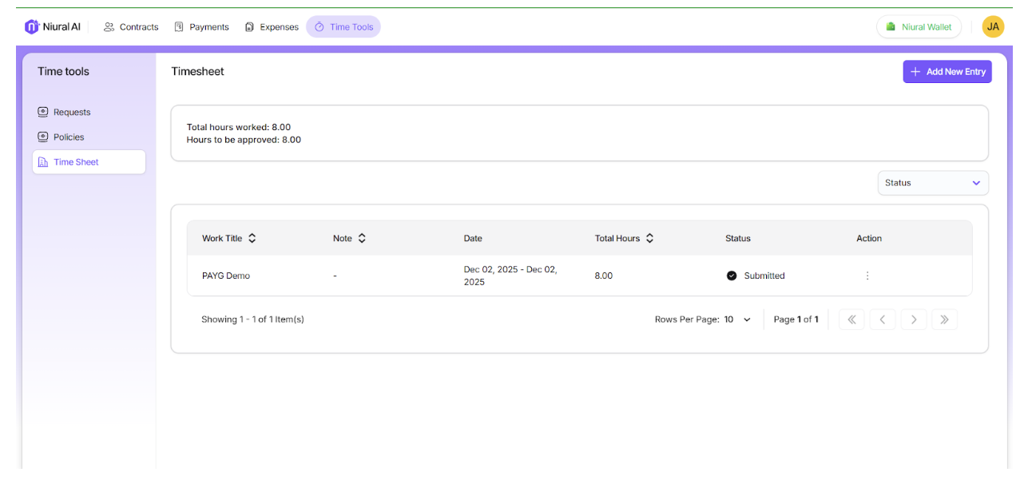Go to the previous page arrow
The width and height of the screenshot is (1032, 492).
(x=882, y=319)
